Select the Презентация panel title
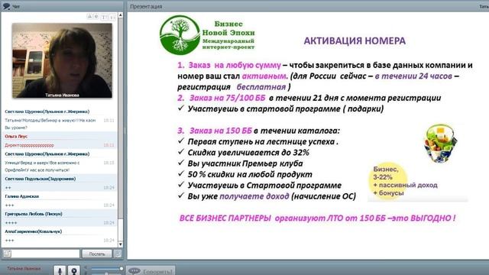489x275 pixels. 146,6
